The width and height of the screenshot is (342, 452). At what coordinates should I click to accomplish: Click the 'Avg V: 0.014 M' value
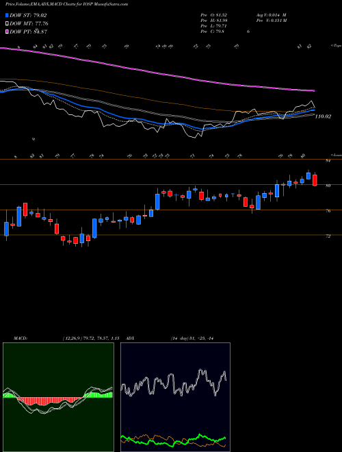pos(271,14)
